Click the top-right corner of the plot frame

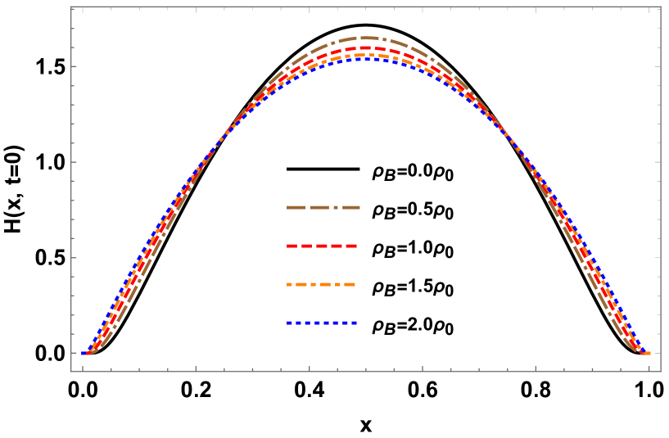[661, 7]
